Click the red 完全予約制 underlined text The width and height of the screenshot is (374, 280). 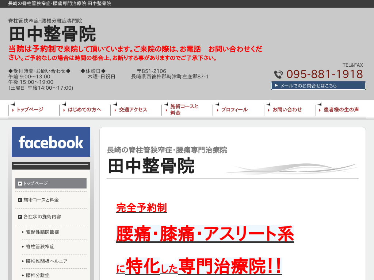(141, 207)
